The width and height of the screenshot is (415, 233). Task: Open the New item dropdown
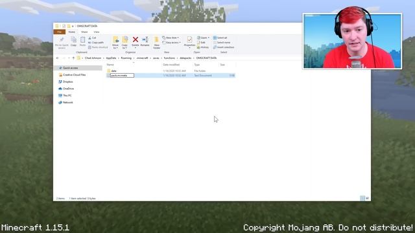(x=171, y=38)
